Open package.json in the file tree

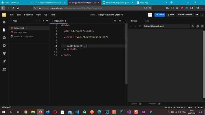tap(29, 32)
